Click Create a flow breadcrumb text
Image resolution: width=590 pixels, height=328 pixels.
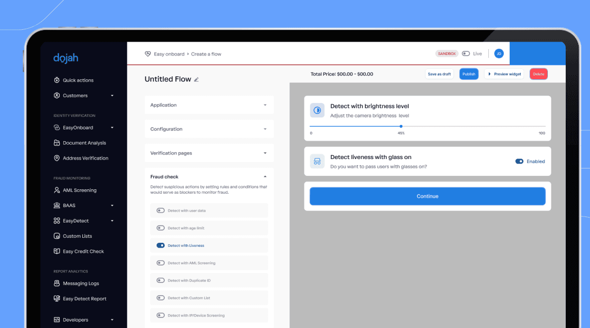tap(206, 54)
